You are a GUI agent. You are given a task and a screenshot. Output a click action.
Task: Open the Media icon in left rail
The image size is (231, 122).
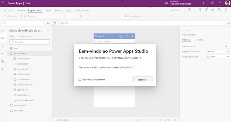(2, 62)
